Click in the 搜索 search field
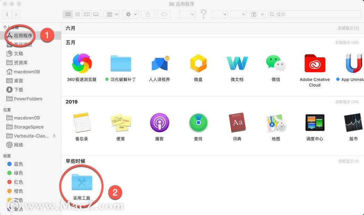Screen dimensions: 364x215 (314, 14)
